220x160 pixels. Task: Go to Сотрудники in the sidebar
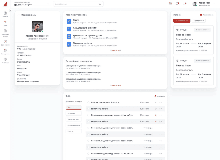[5, 51]
